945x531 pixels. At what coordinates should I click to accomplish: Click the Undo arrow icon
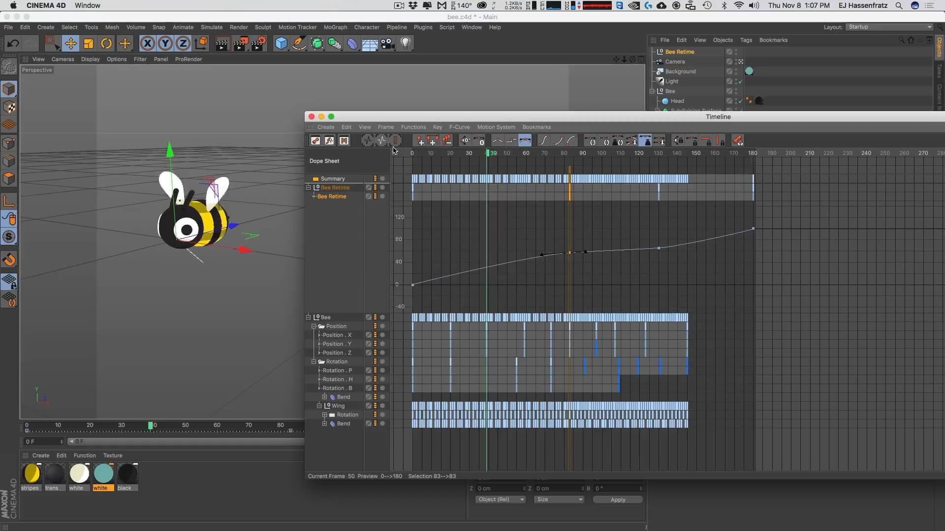(13, 44)
